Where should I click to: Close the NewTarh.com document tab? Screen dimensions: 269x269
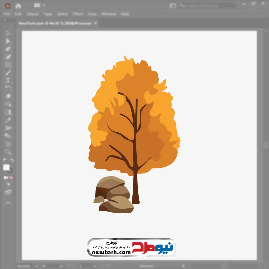coord(95,23)
